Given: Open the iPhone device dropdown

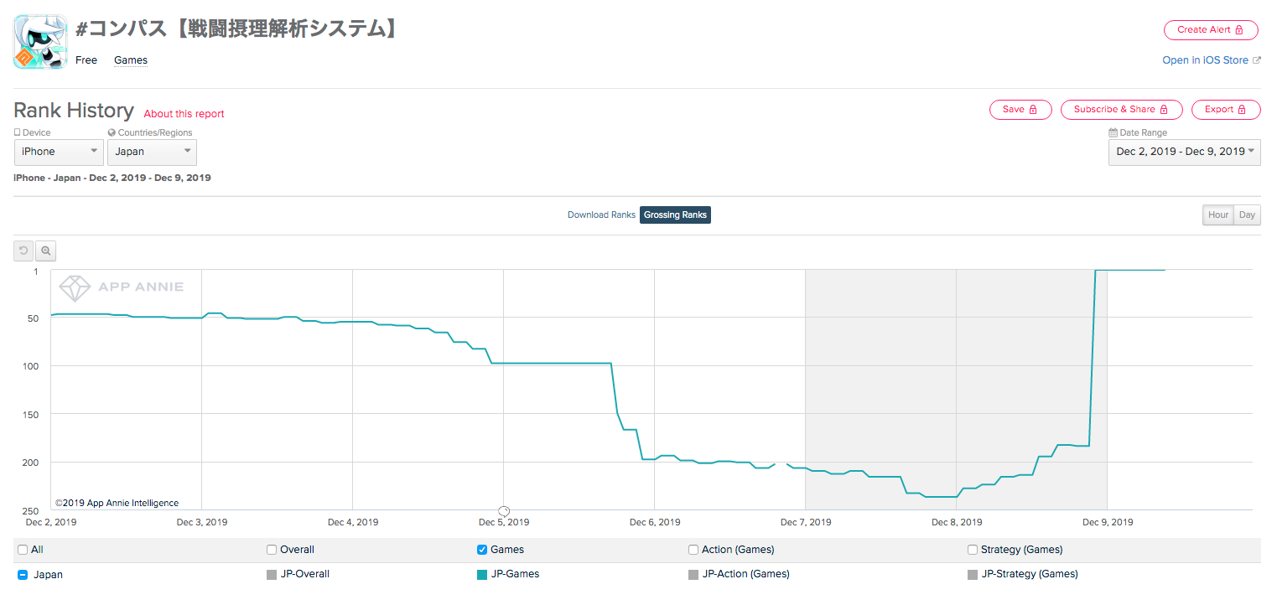Looking at the screenshot, I should (x=59, y=152).
